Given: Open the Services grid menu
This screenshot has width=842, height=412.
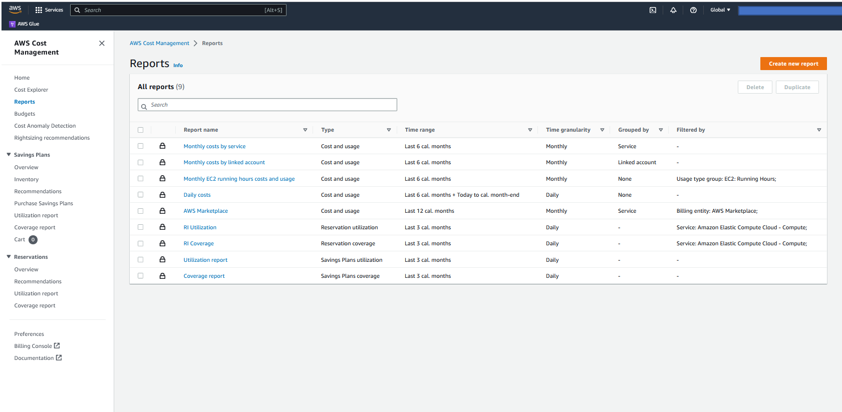Looking at the screenshot, I should pyautogui.click(x=49, y=10).
